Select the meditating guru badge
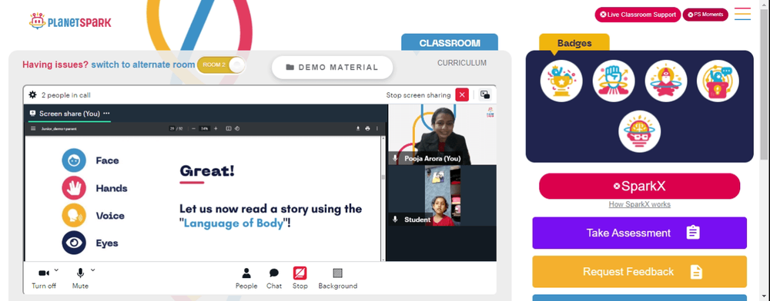Screen dimensions: 770x301 665,81
